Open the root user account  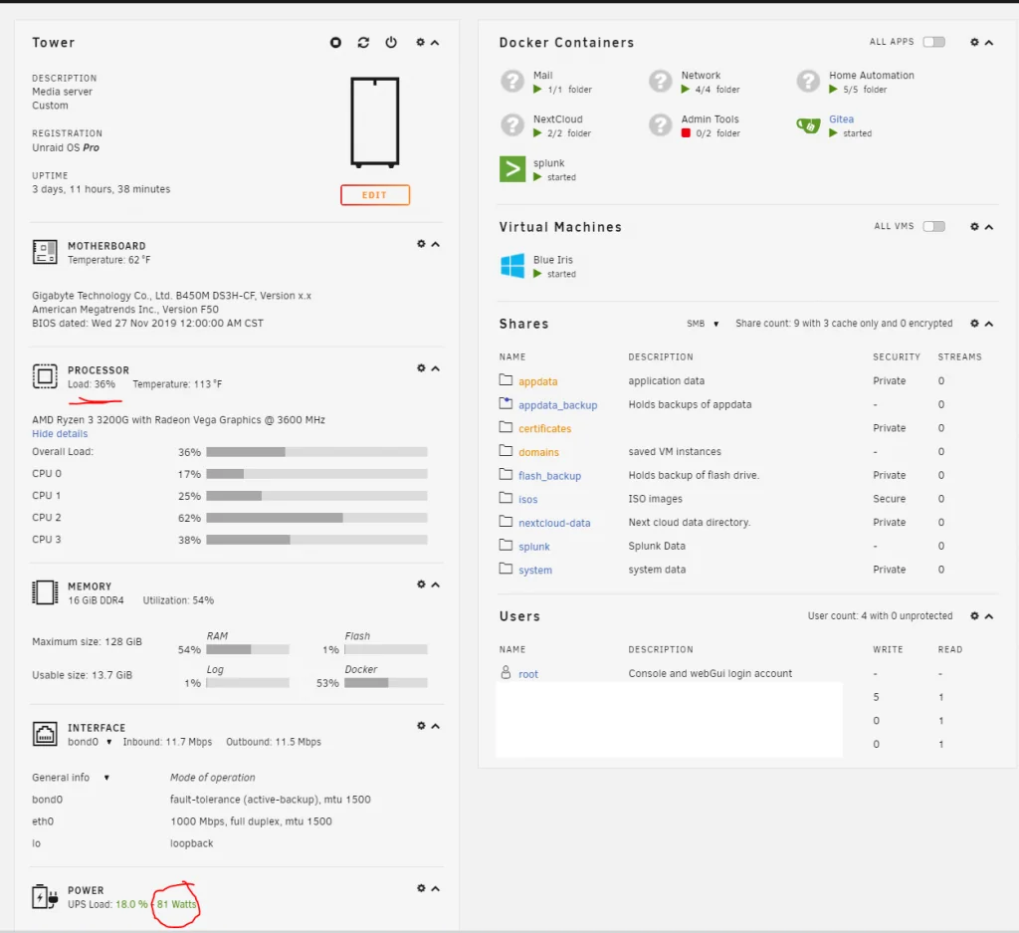(x=528, y=674)
